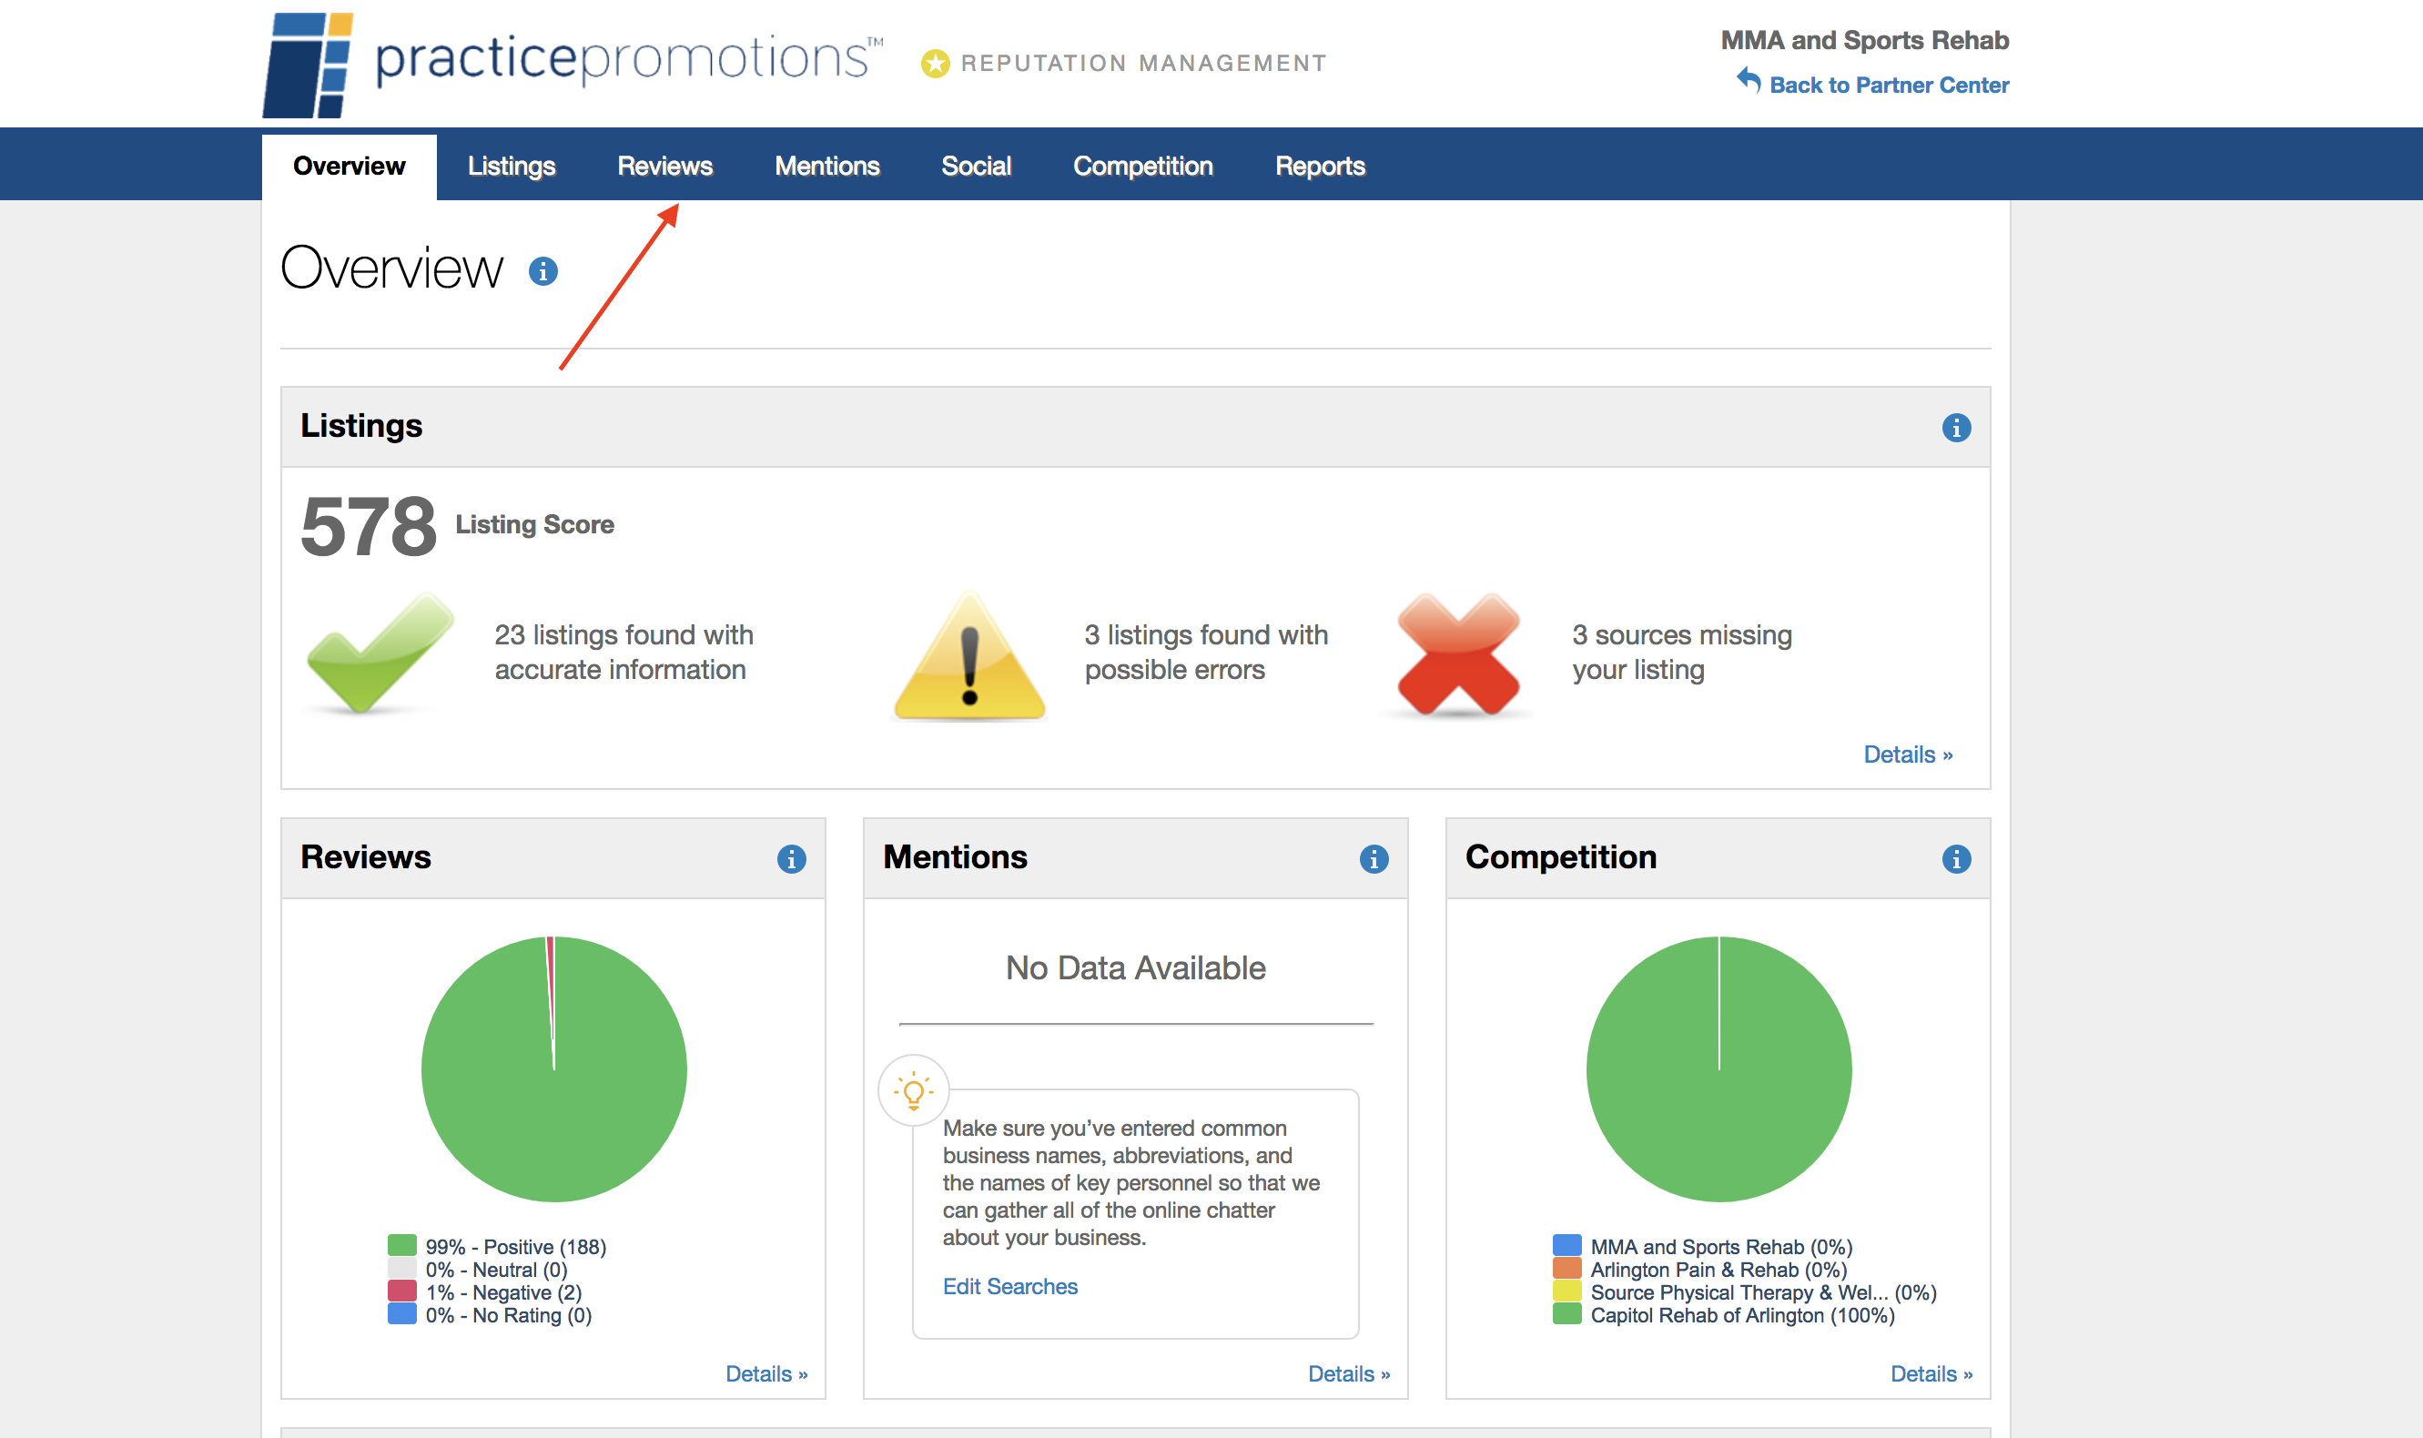Open Details link in Competition panel
Image resolution: width=2423 pixels, height=1438 pixels.
click(1931, 1374)
